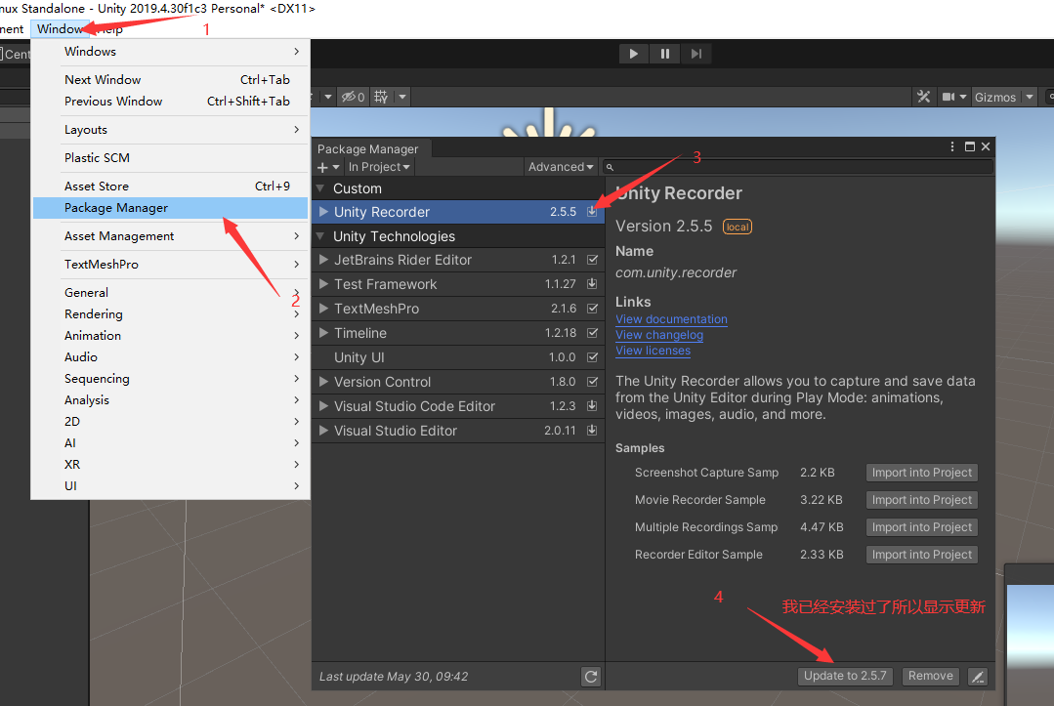Expand the Timeline package versions arrow
This screenshot has height=706, width=1054.
click(x=324, y=333)
